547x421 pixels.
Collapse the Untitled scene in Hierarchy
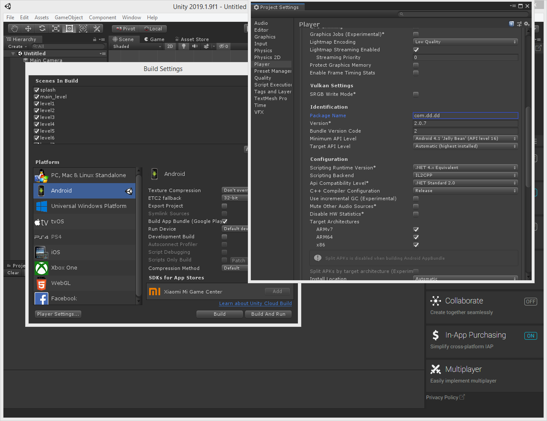(x=13, y=53)
